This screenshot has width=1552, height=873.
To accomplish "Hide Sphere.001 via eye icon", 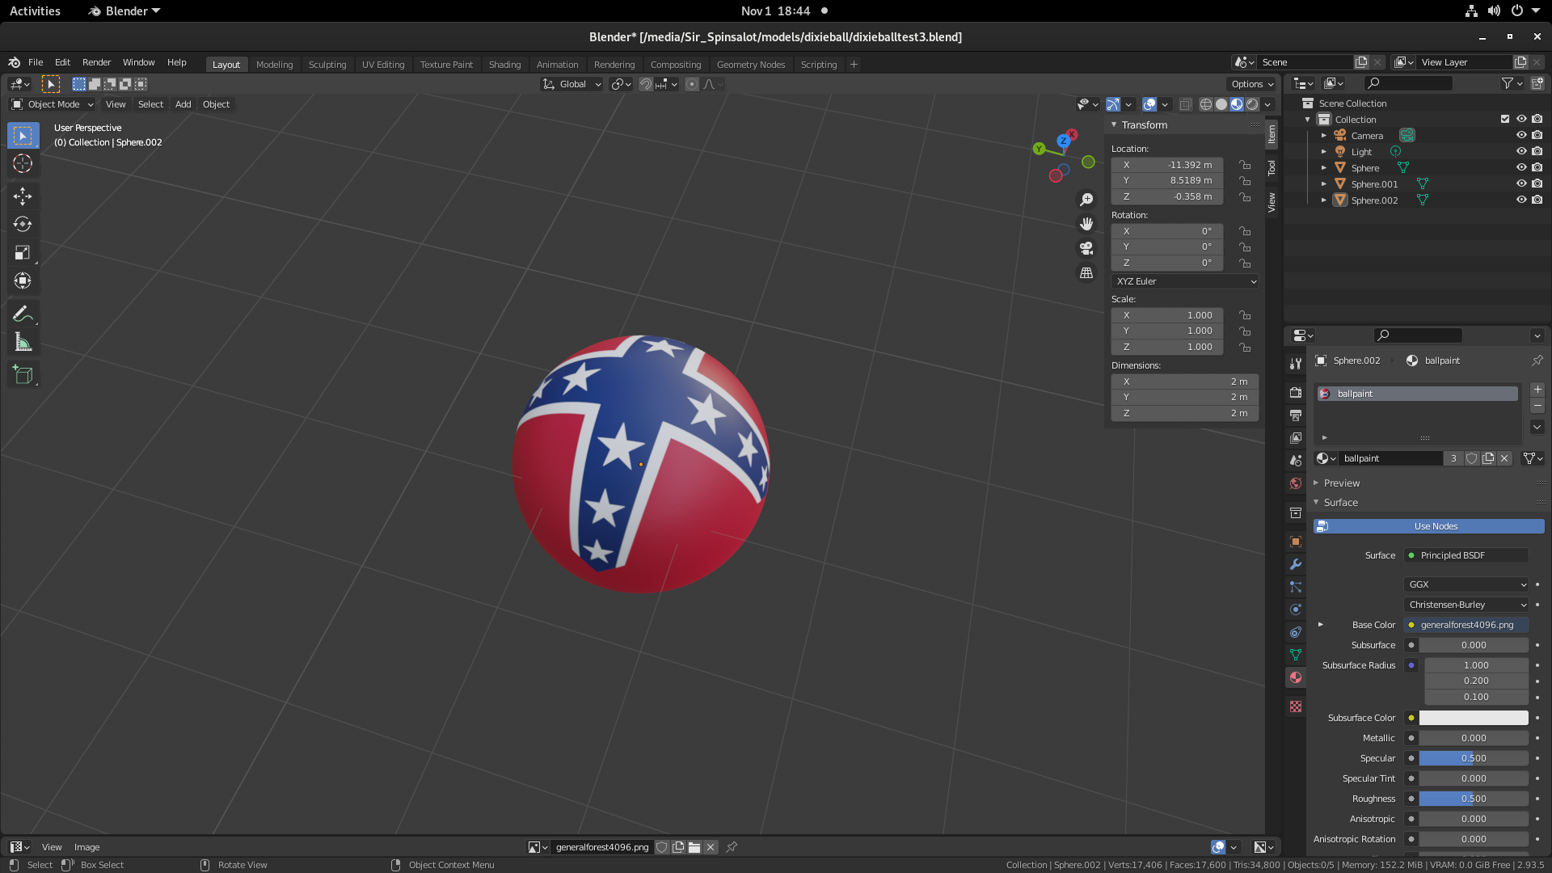I will click(x=1520, y=183).
